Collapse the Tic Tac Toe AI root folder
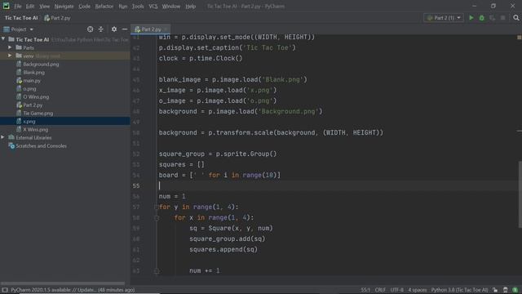The width and height of the screenshot is (522, 294). tap(3, 39)
